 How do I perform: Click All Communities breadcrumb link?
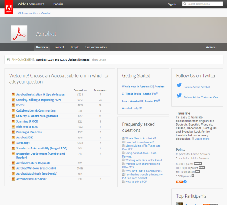[x=28, y=13]
